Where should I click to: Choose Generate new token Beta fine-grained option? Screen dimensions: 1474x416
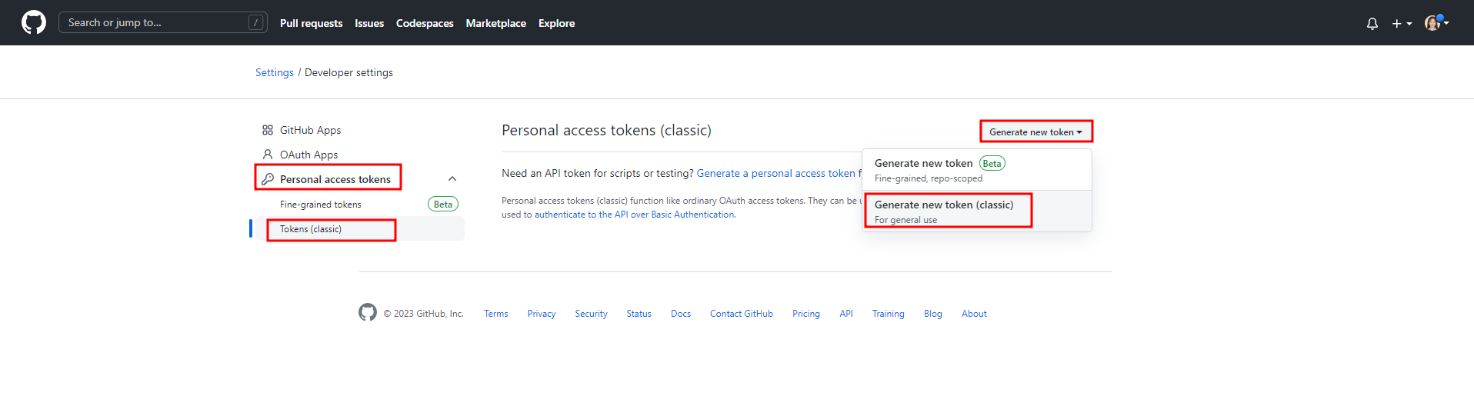tap(977, 170)
